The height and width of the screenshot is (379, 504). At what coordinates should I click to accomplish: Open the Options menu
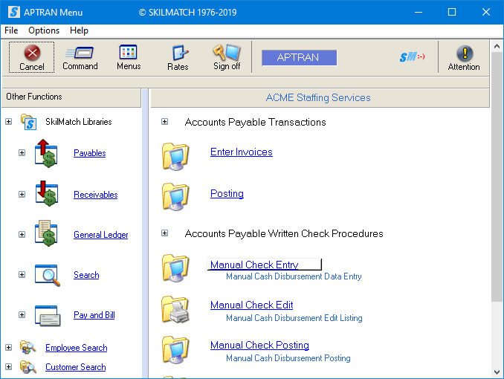click(x=44, y=30)
